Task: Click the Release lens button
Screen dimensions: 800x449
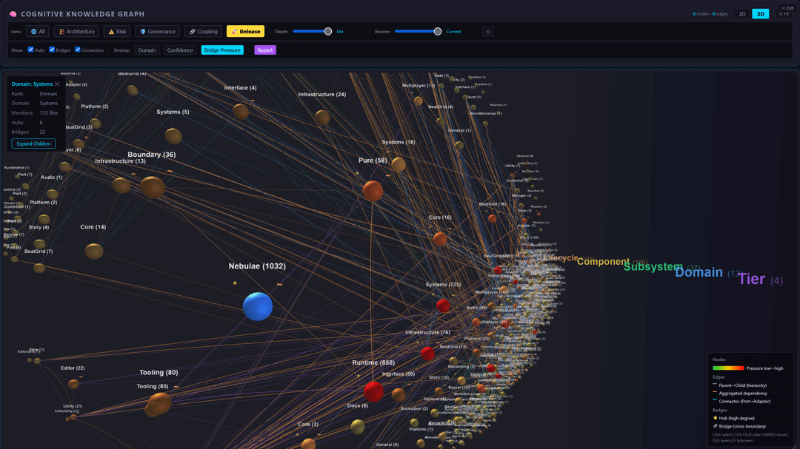Action: click(x=245, y=32)
